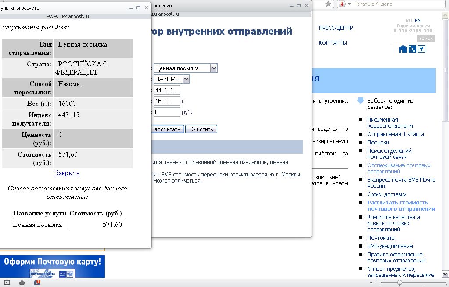The height and width of the screenshot is (287, 449).
Task: Open 'Отслеживание почтовых отправлений' link
Action: pos(399,169)
